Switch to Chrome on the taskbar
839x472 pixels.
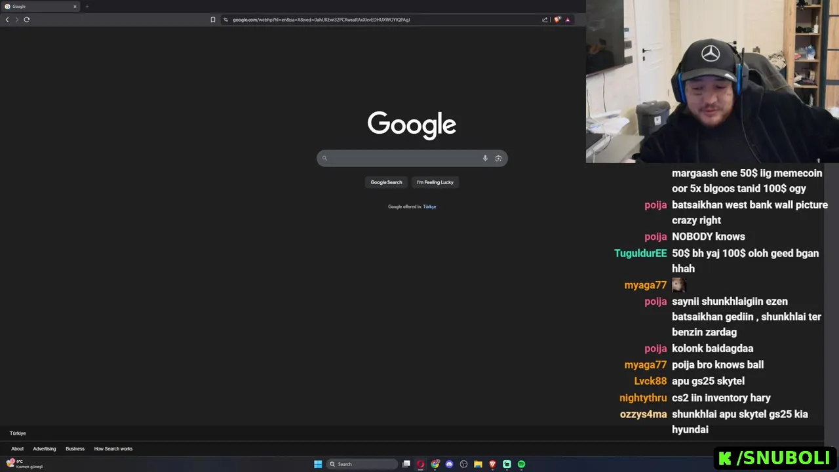pos(435,464)
